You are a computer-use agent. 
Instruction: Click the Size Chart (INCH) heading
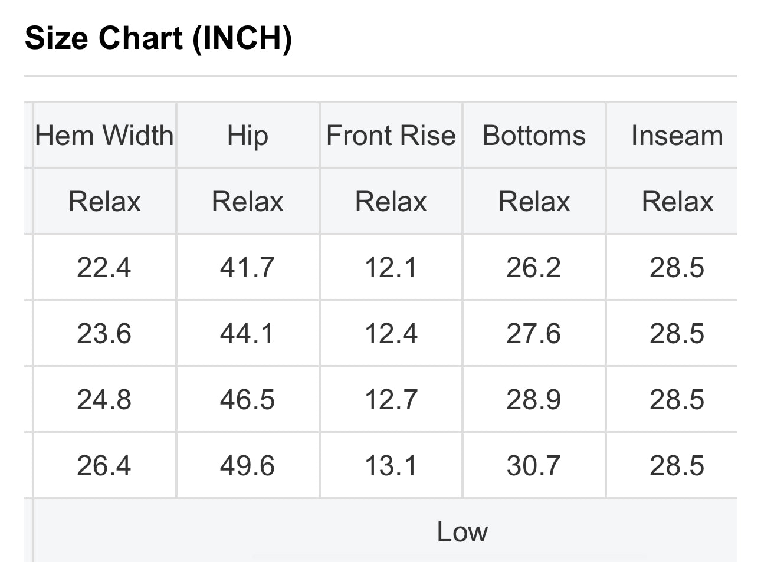[x=158, y=38]
